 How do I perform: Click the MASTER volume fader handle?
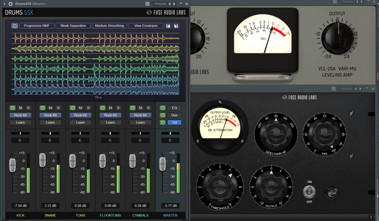pos(162,164)
